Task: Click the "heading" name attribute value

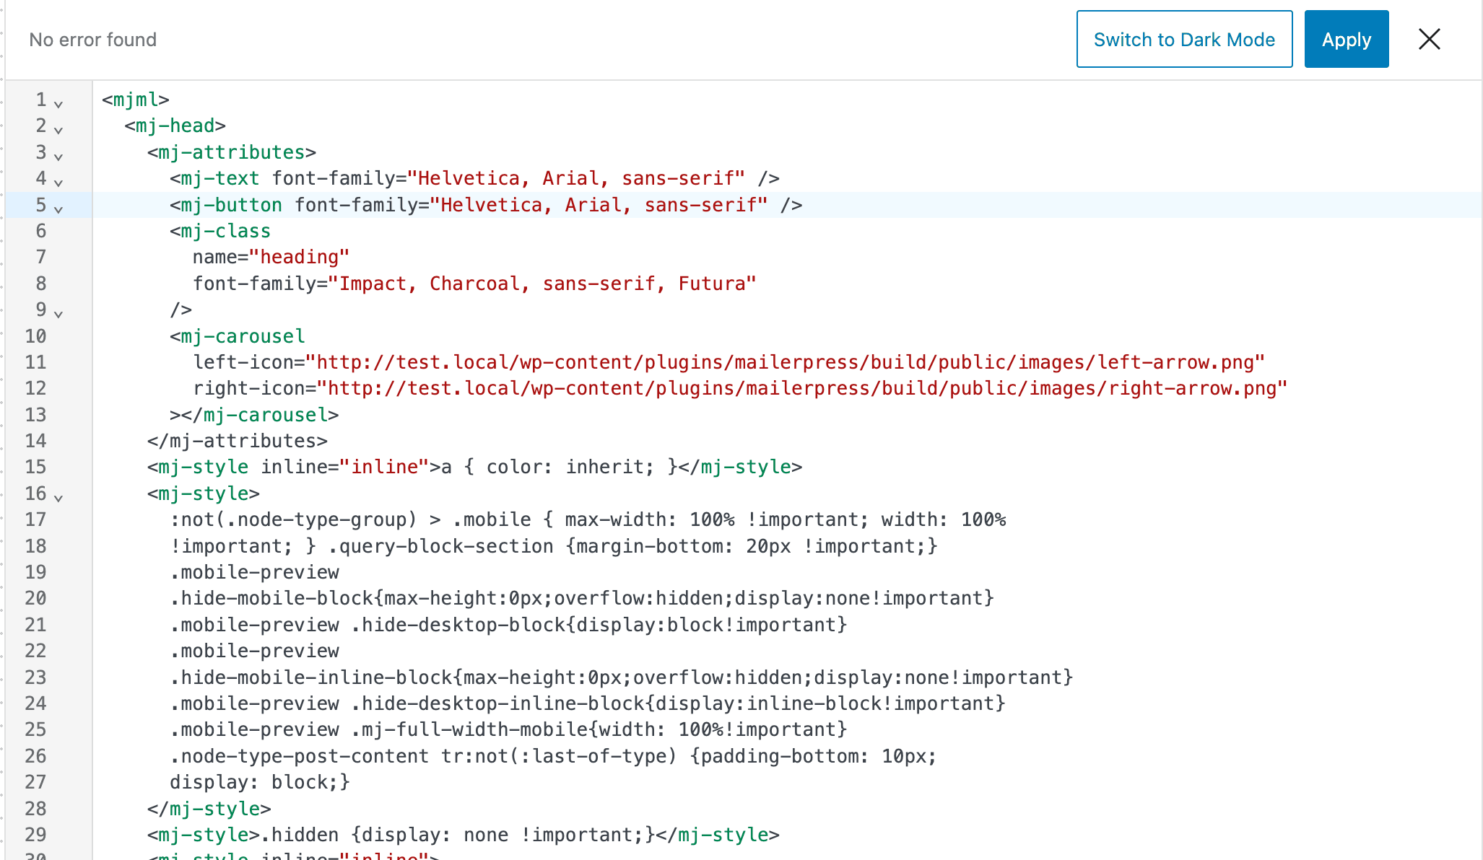Action: [x=299, y=257]
